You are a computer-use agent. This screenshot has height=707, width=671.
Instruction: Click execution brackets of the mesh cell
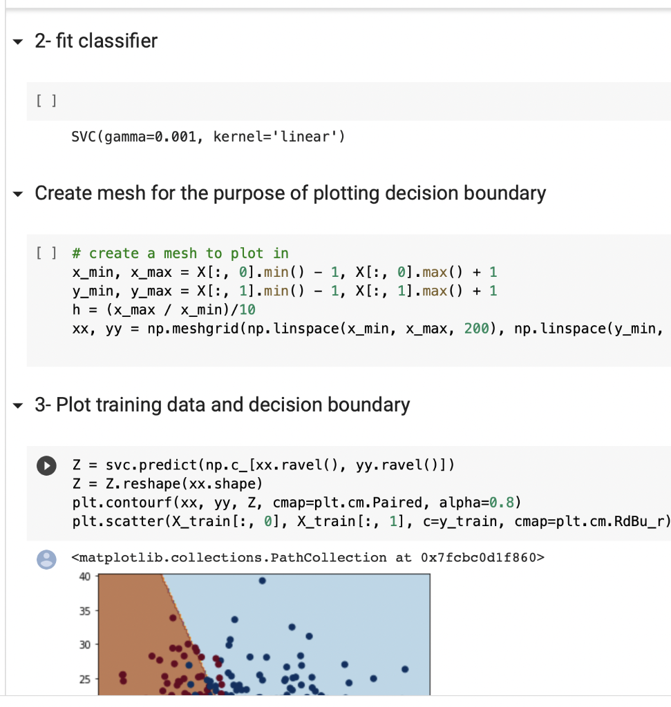pyautogui.click(x=46, y=253)
